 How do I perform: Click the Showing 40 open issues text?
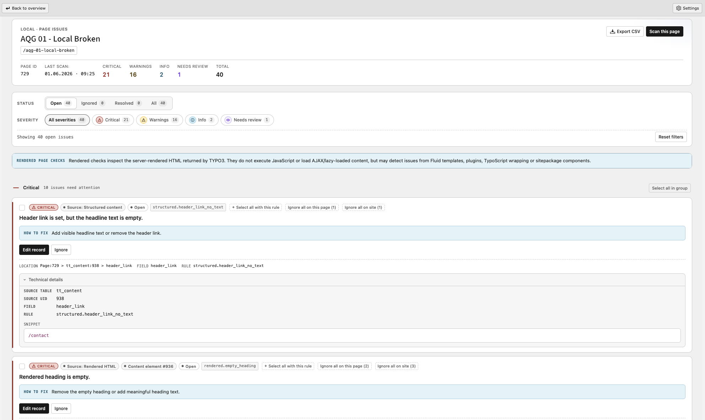(x=45, y=137)
